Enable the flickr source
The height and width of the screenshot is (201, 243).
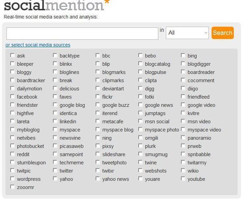(98, 97)
